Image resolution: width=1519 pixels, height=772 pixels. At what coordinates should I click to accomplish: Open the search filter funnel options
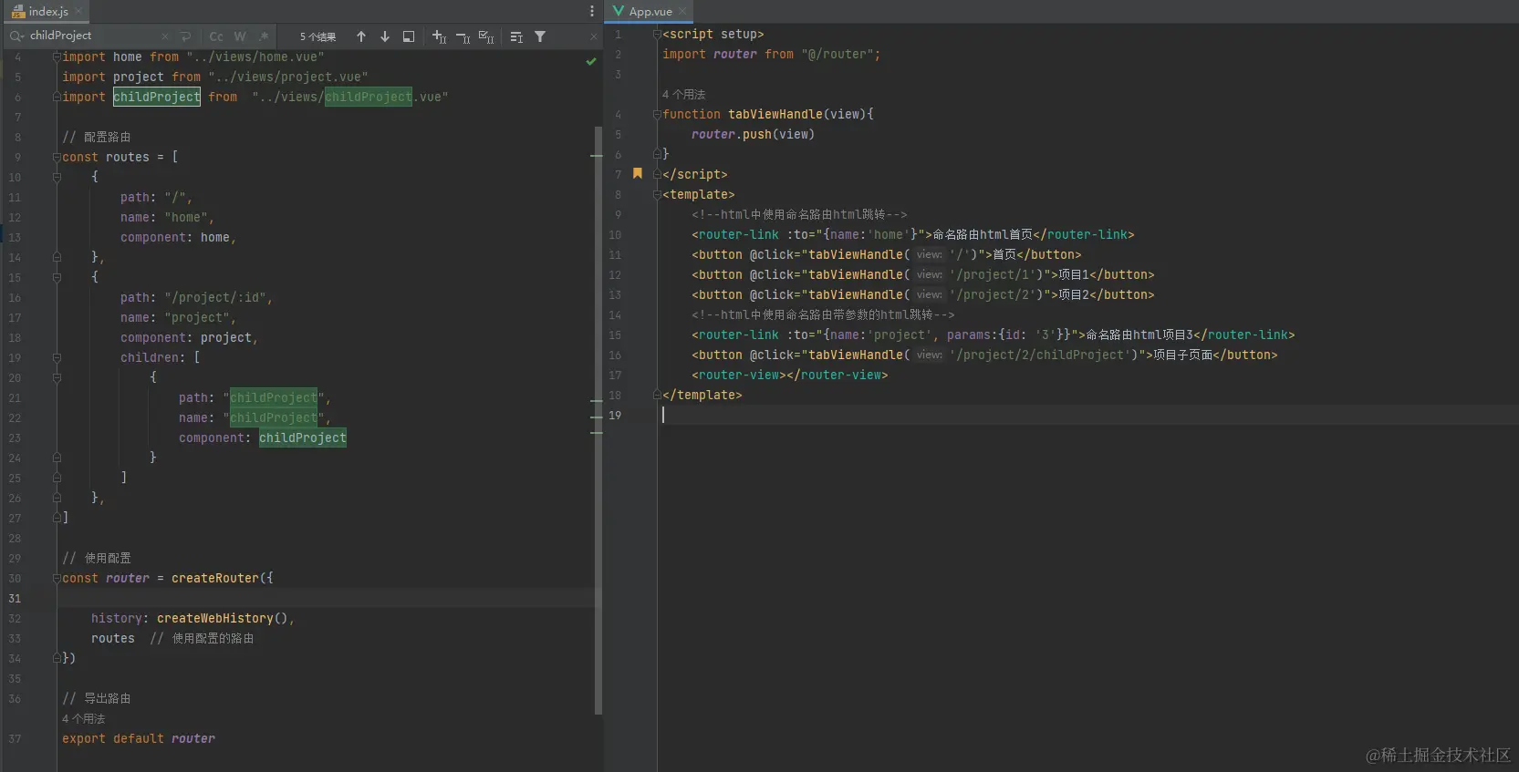pyautogui.click(x=540, y=36)
